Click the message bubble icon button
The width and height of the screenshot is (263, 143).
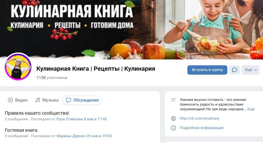point(234,70)
